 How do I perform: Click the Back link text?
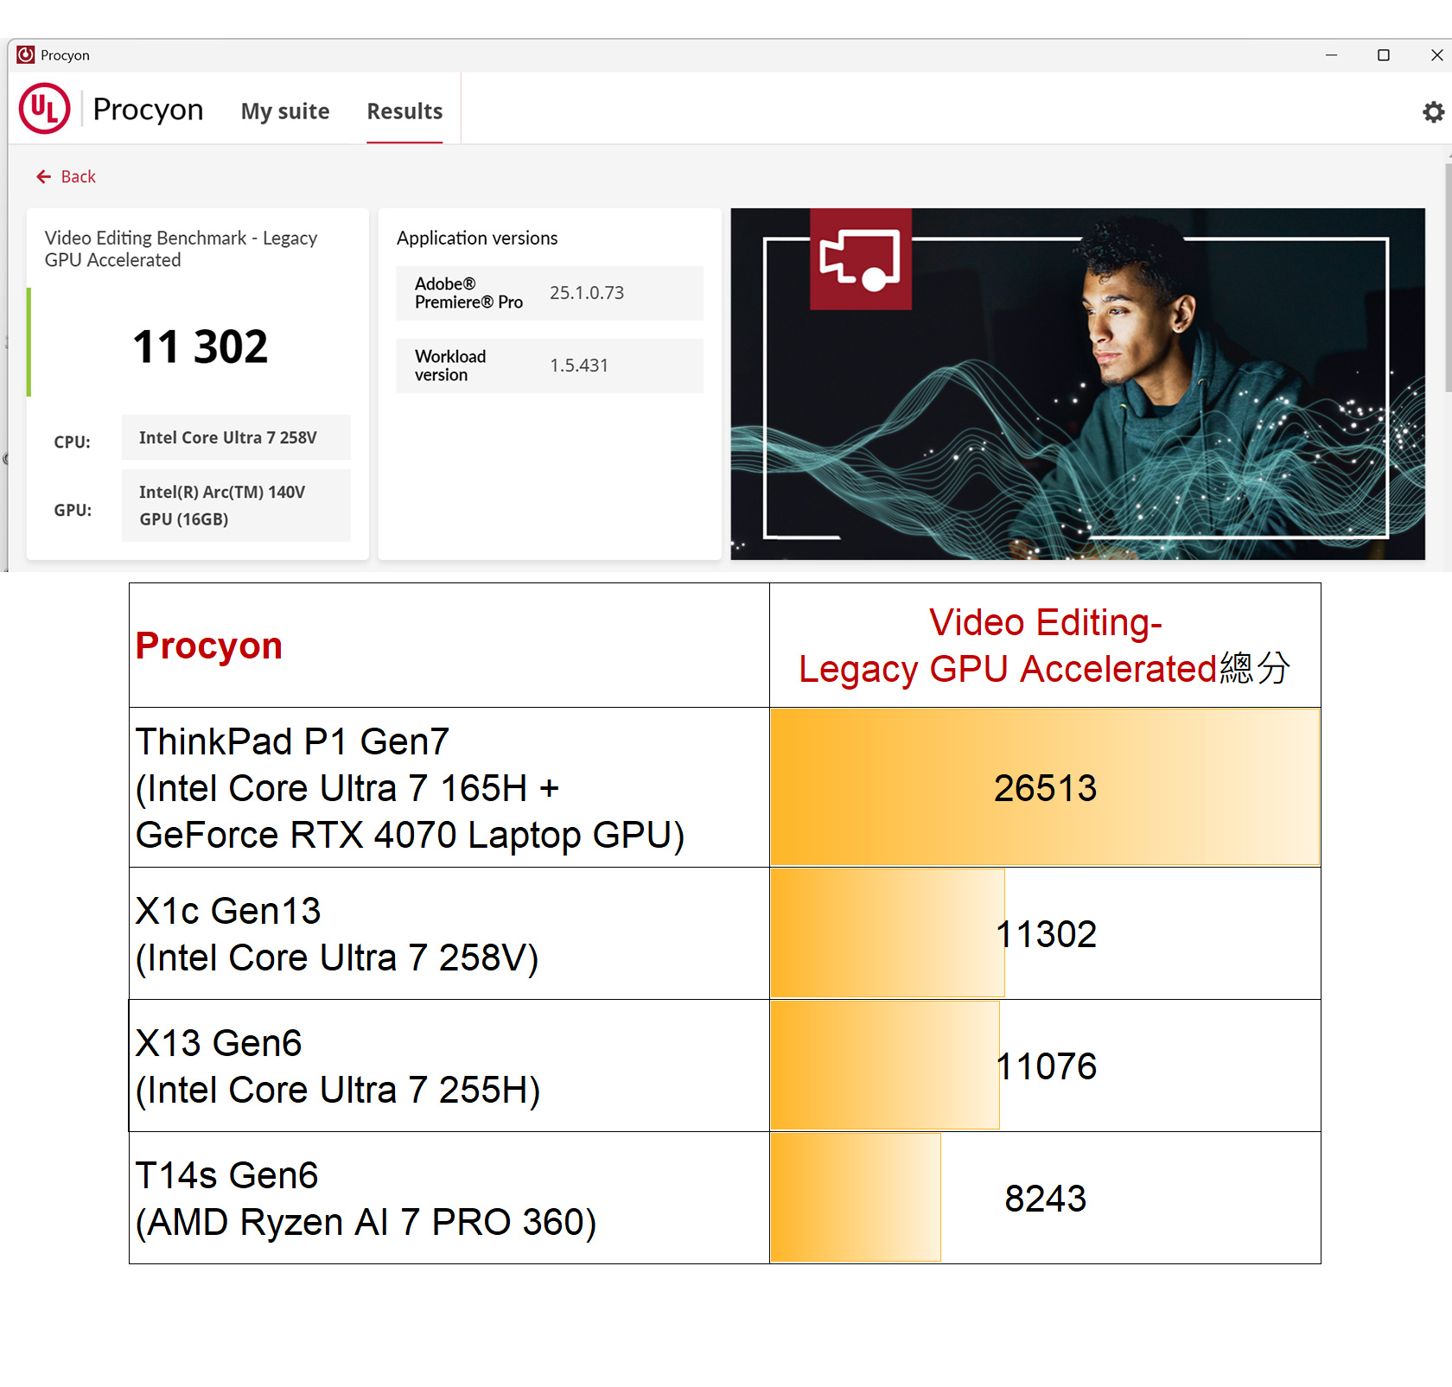(78, 177)
